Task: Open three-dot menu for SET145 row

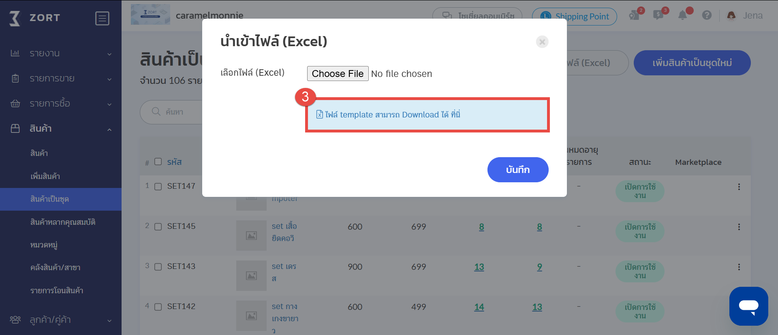Action: (x=739, y=227)
